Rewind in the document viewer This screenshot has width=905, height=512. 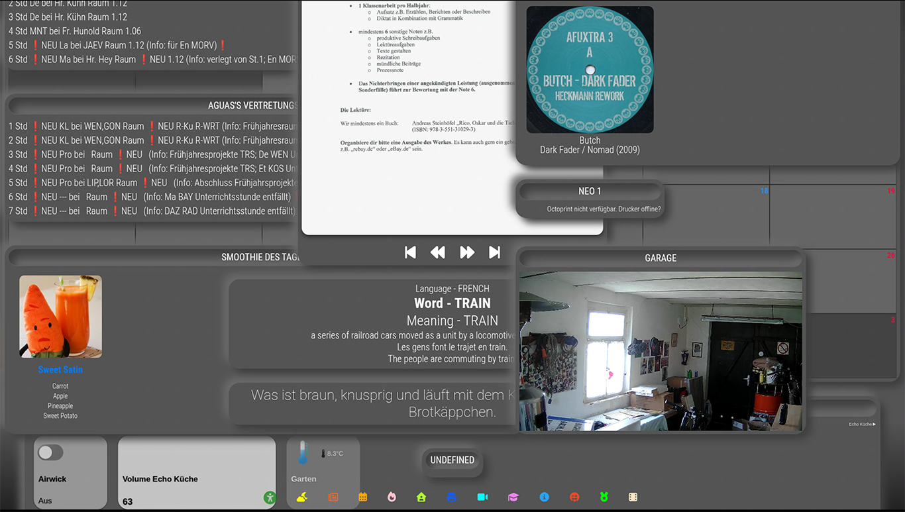[x=438, y=252]
